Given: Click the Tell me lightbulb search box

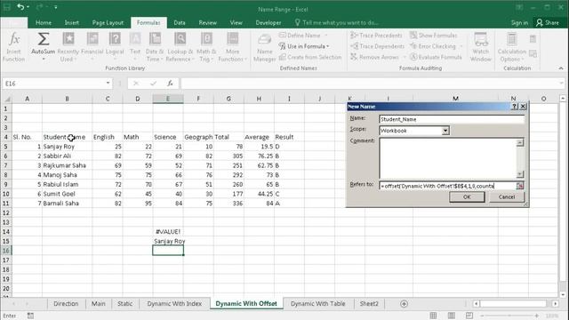Looking at the screenshot, I should [x=337, y=22].
